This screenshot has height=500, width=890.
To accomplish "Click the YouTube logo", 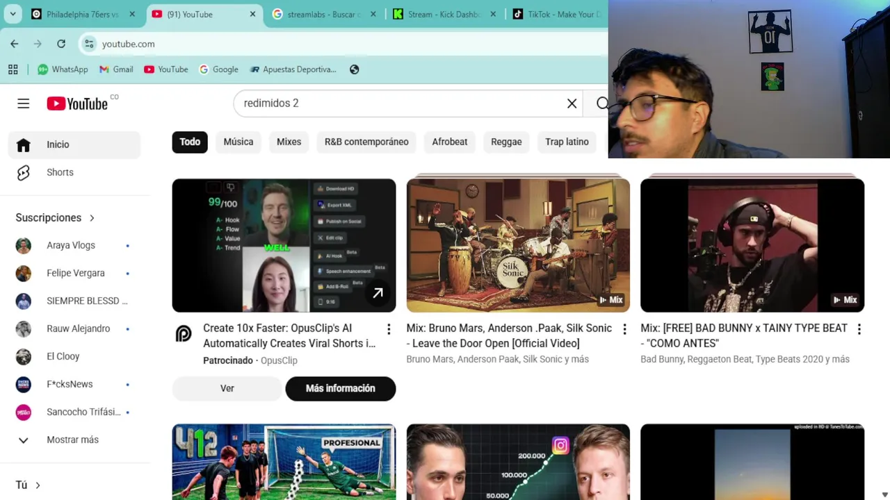I will coord(77,103).
